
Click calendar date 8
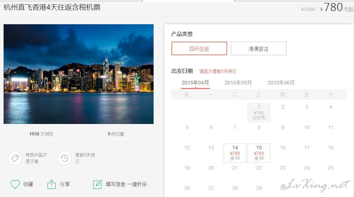[x=259, y=127]
